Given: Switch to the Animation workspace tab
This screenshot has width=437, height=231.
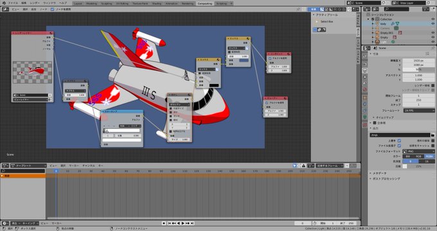Looking at the screenshot, I should pos(171,3).
